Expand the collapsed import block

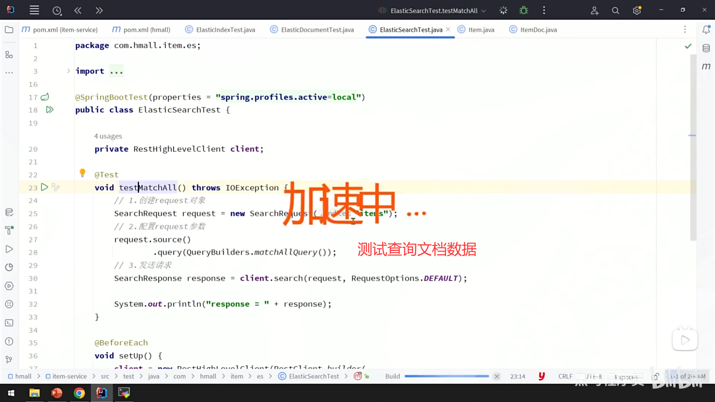coord(69,71)
